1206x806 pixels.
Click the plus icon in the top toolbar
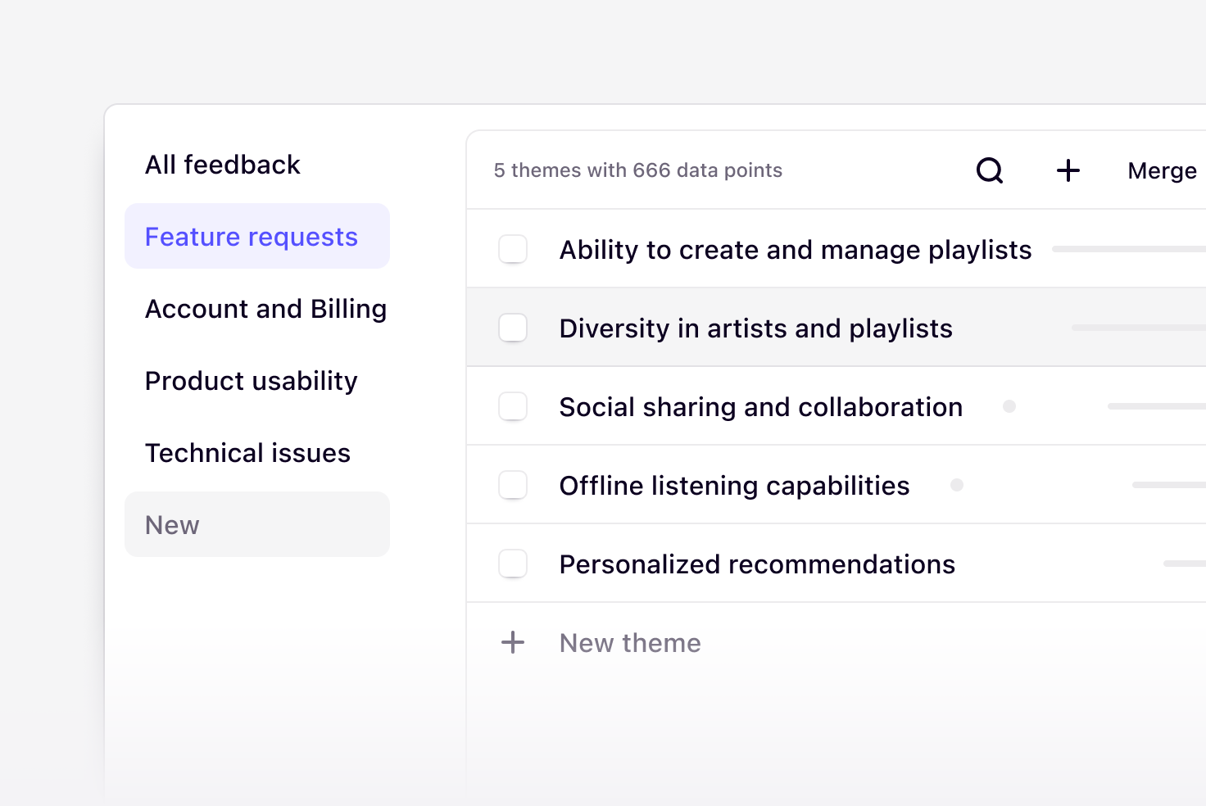(x=1068, y=170)
